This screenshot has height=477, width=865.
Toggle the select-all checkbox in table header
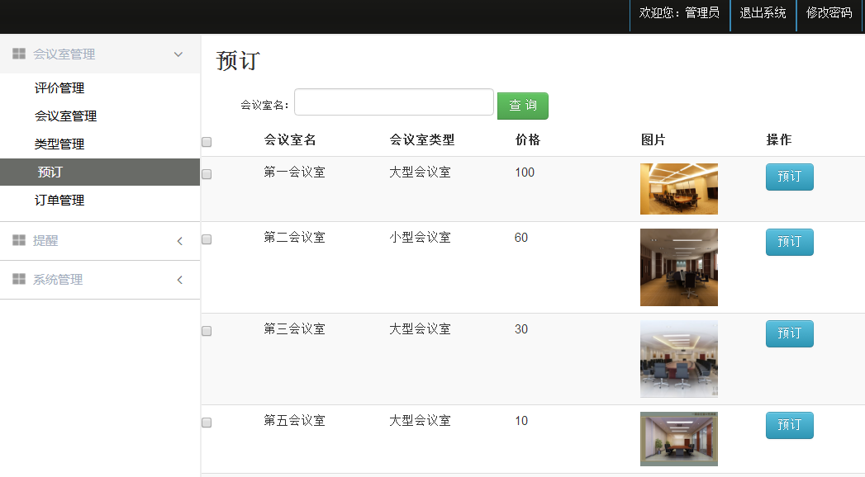click(207, 142)
